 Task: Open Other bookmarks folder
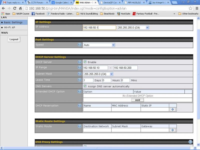(188, 14)
